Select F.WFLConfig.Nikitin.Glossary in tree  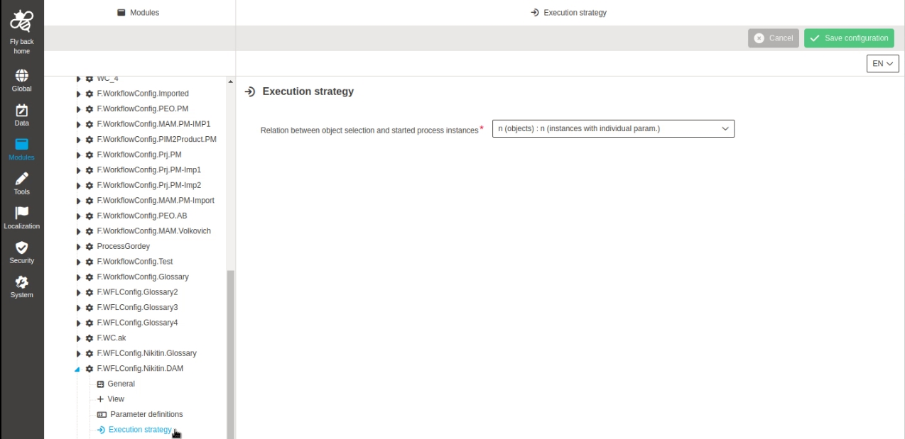coord(147,353)
